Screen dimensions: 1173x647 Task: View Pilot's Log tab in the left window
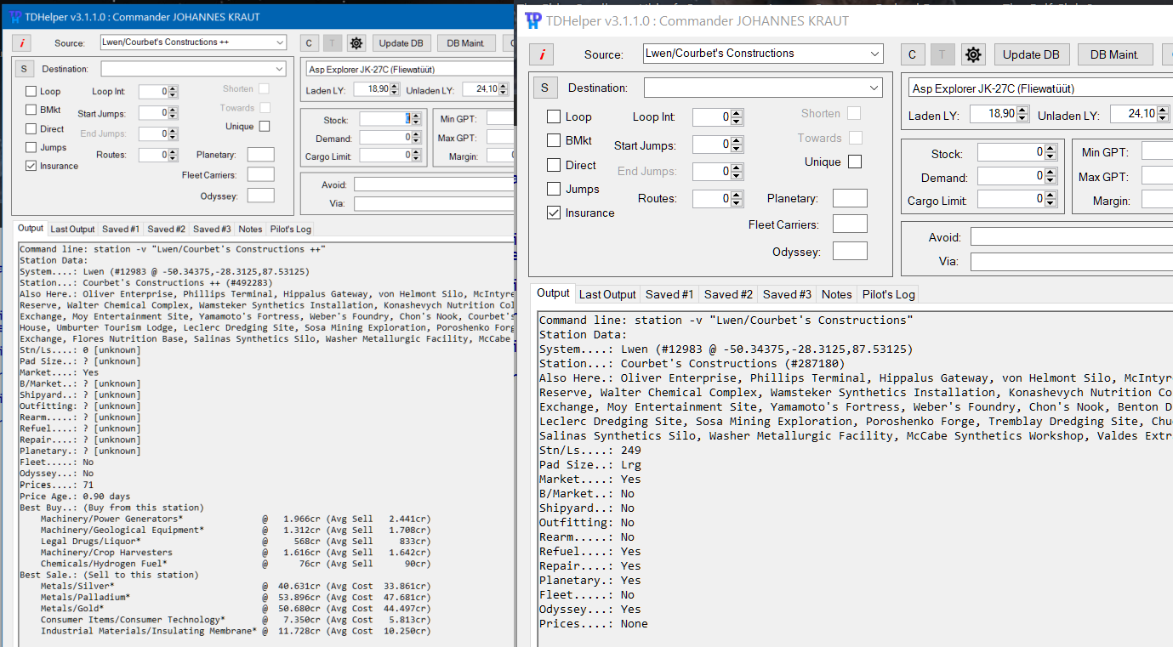(x=291, y=229)
